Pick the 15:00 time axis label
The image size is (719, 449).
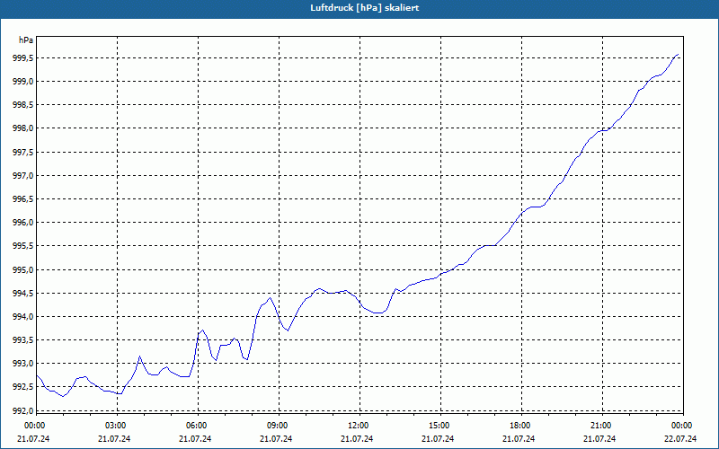439,426
